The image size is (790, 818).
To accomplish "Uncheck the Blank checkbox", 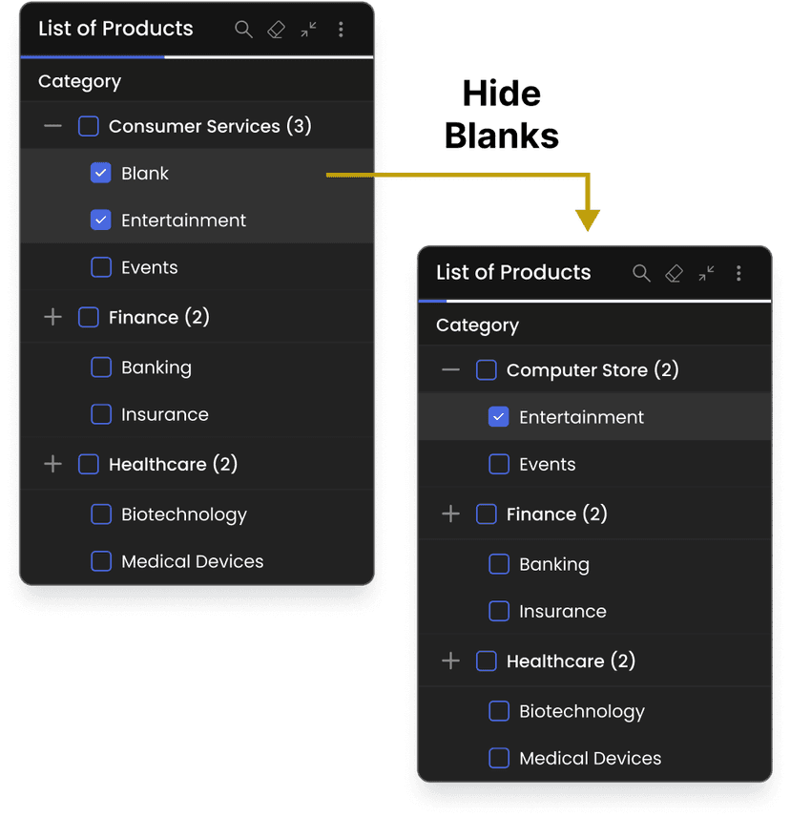I will (101, 173).
